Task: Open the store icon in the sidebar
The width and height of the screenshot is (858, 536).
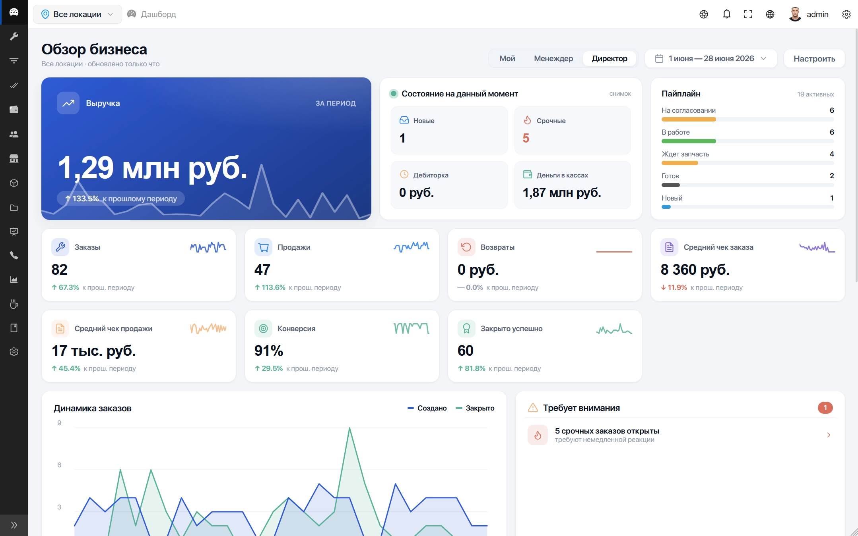Action: coord(14,158)
